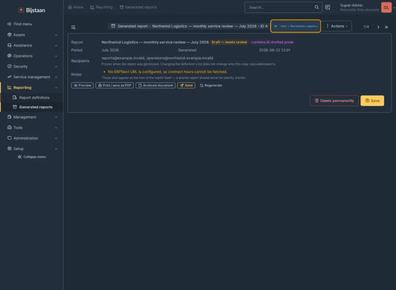Screen dimensions: 396x290
Task: Click the 'Draft — needs review' badge
Action: [x=229, y=42]
